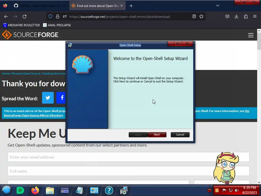Click the volume speaker tray icon
The height and width of the screenshot is (196, 261).
[x=237, y=190]
